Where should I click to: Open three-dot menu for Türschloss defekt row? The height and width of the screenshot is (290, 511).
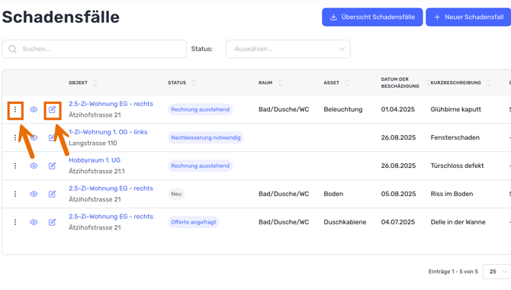coord(15,166)
